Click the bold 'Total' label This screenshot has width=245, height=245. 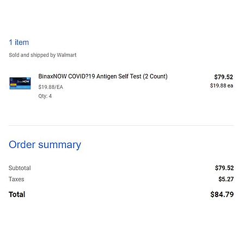pyautogui.click(x=17, y=194)
